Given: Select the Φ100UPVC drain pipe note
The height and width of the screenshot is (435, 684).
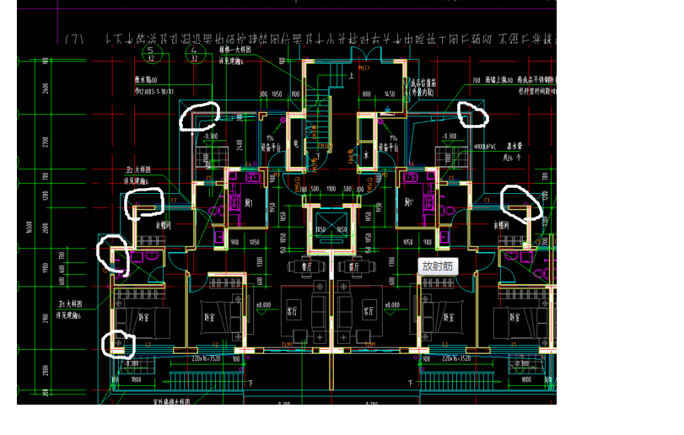Looking at the screenshot, I should [x=485, y=148].
